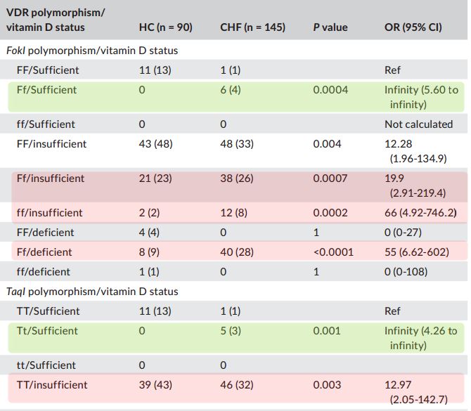471x411 pixels.
Task: Click the "<0.0001" P value cell
Action: 333,252
